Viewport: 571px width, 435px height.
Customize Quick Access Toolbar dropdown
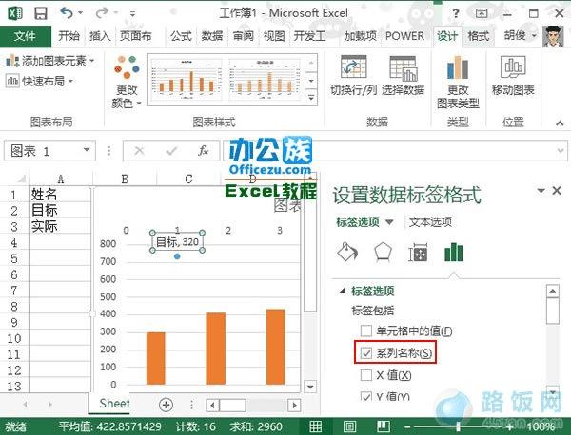click(x=133, y=14)
